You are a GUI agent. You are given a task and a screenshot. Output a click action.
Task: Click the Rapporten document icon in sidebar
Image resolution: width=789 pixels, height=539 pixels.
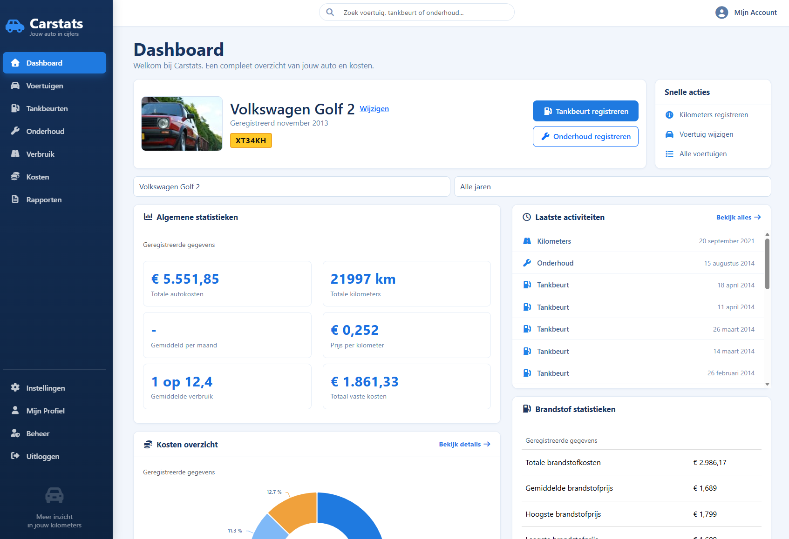(15, 200)
